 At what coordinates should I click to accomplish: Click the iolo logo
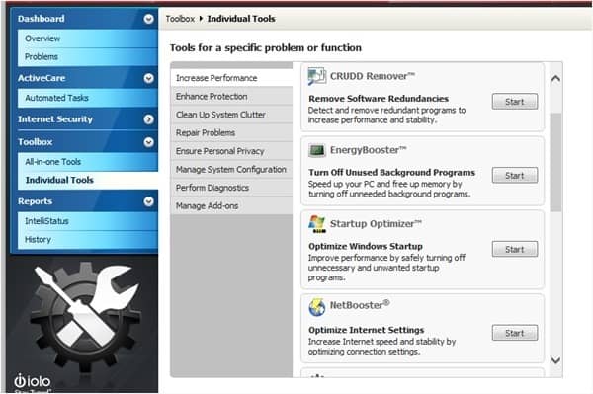33,381
